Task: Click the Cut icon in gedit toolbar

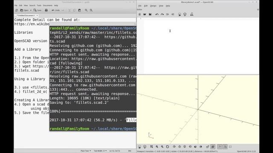Action: (69, 10)
